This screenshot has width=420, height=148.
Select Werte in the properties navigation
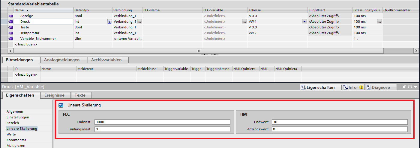(11, 134)
